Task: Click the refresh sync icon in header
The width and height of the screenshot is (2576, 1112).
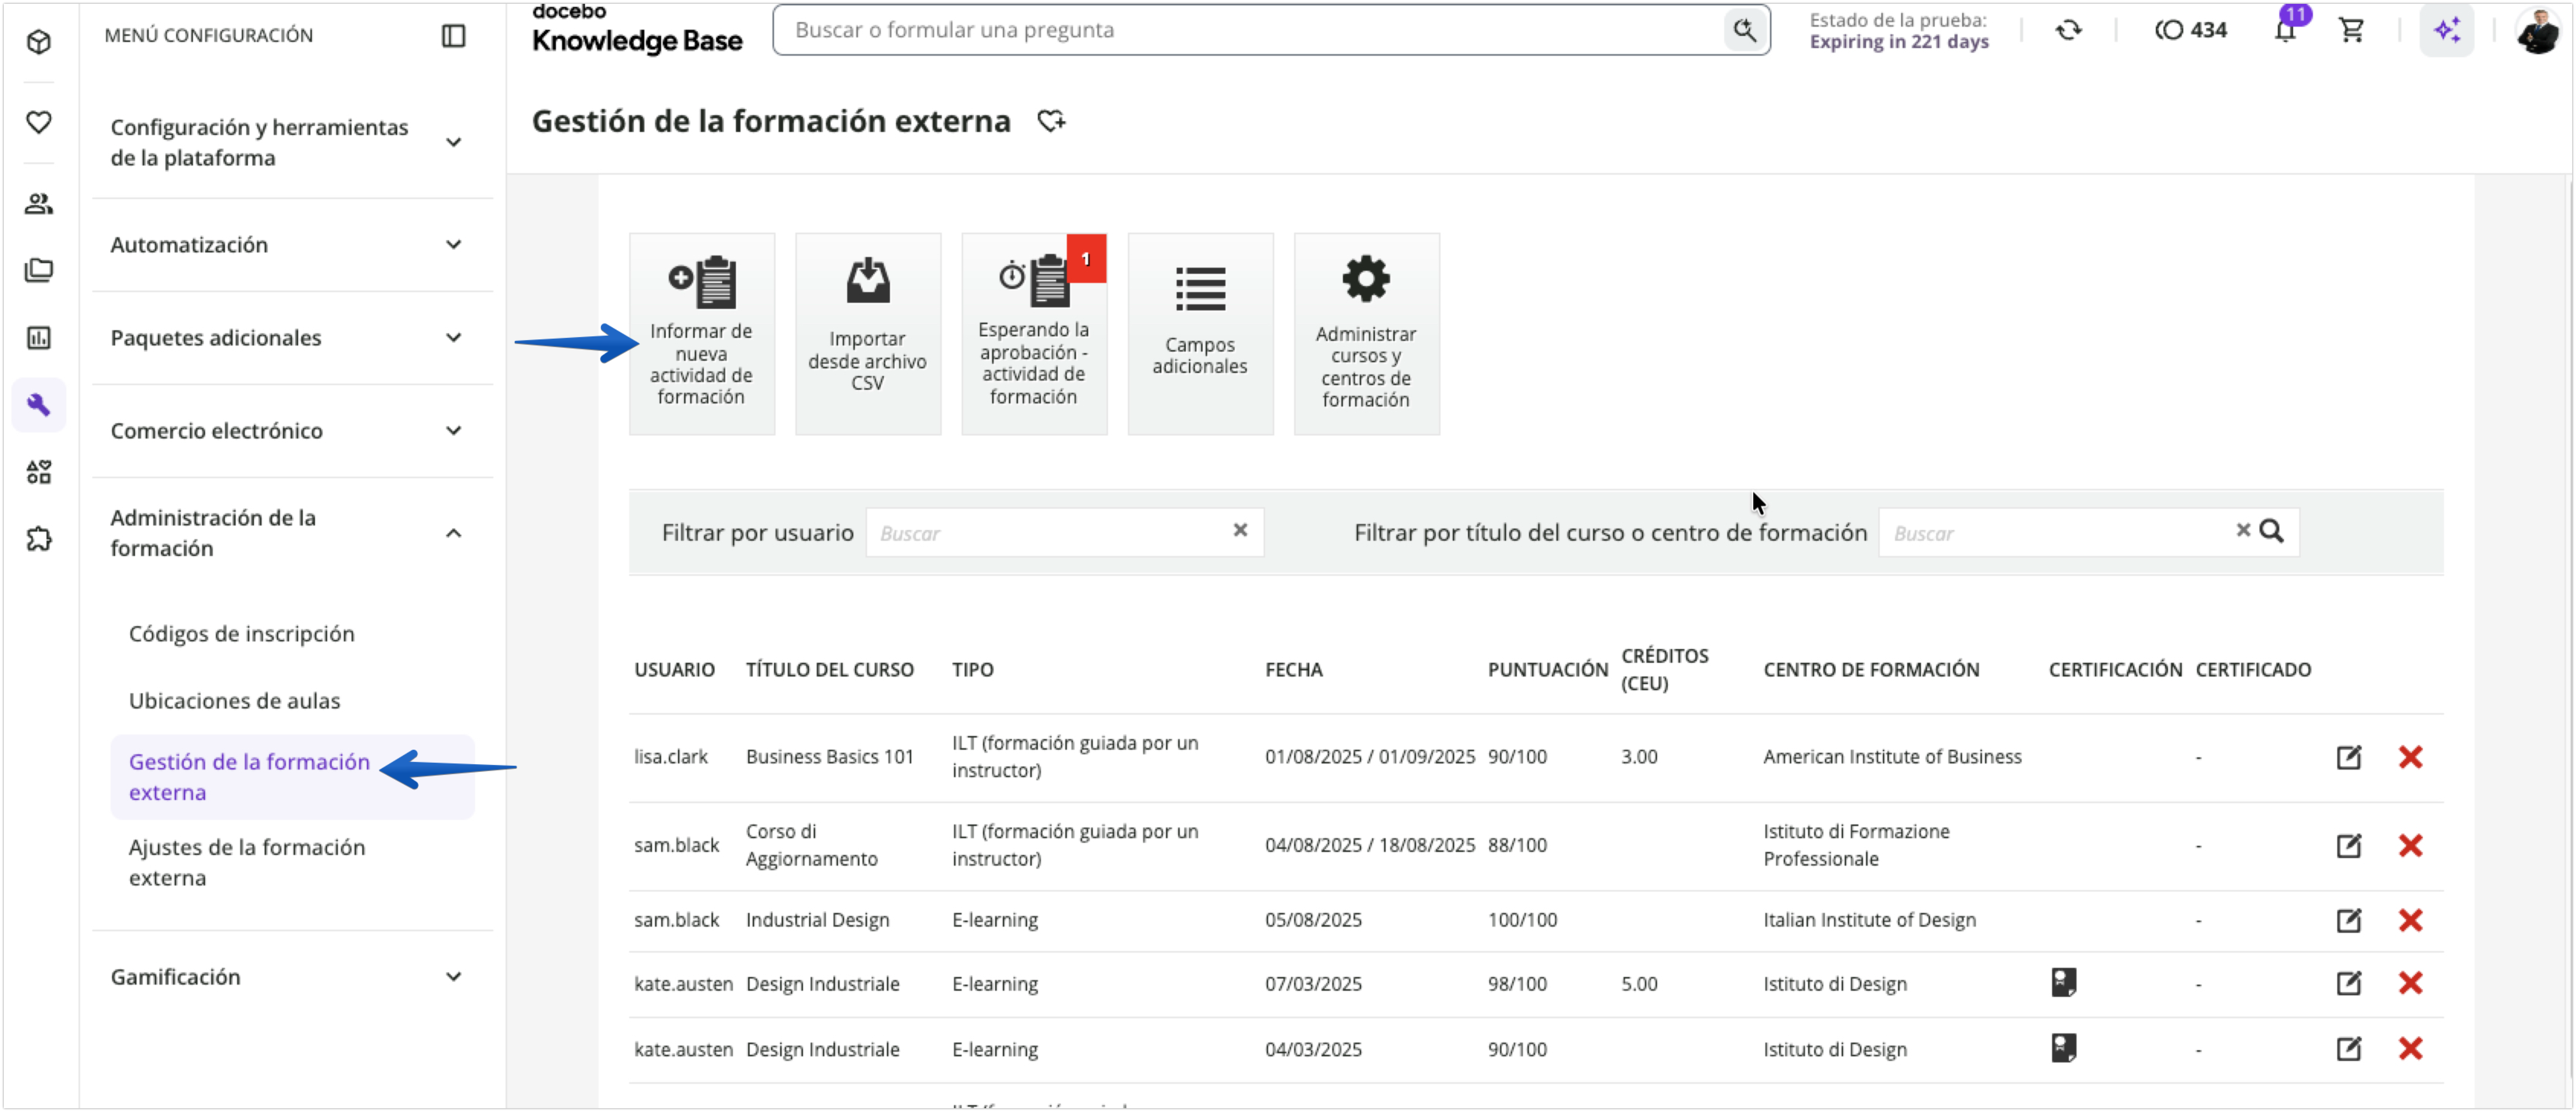Action: pyautogui.click(x=2068, y=30)
